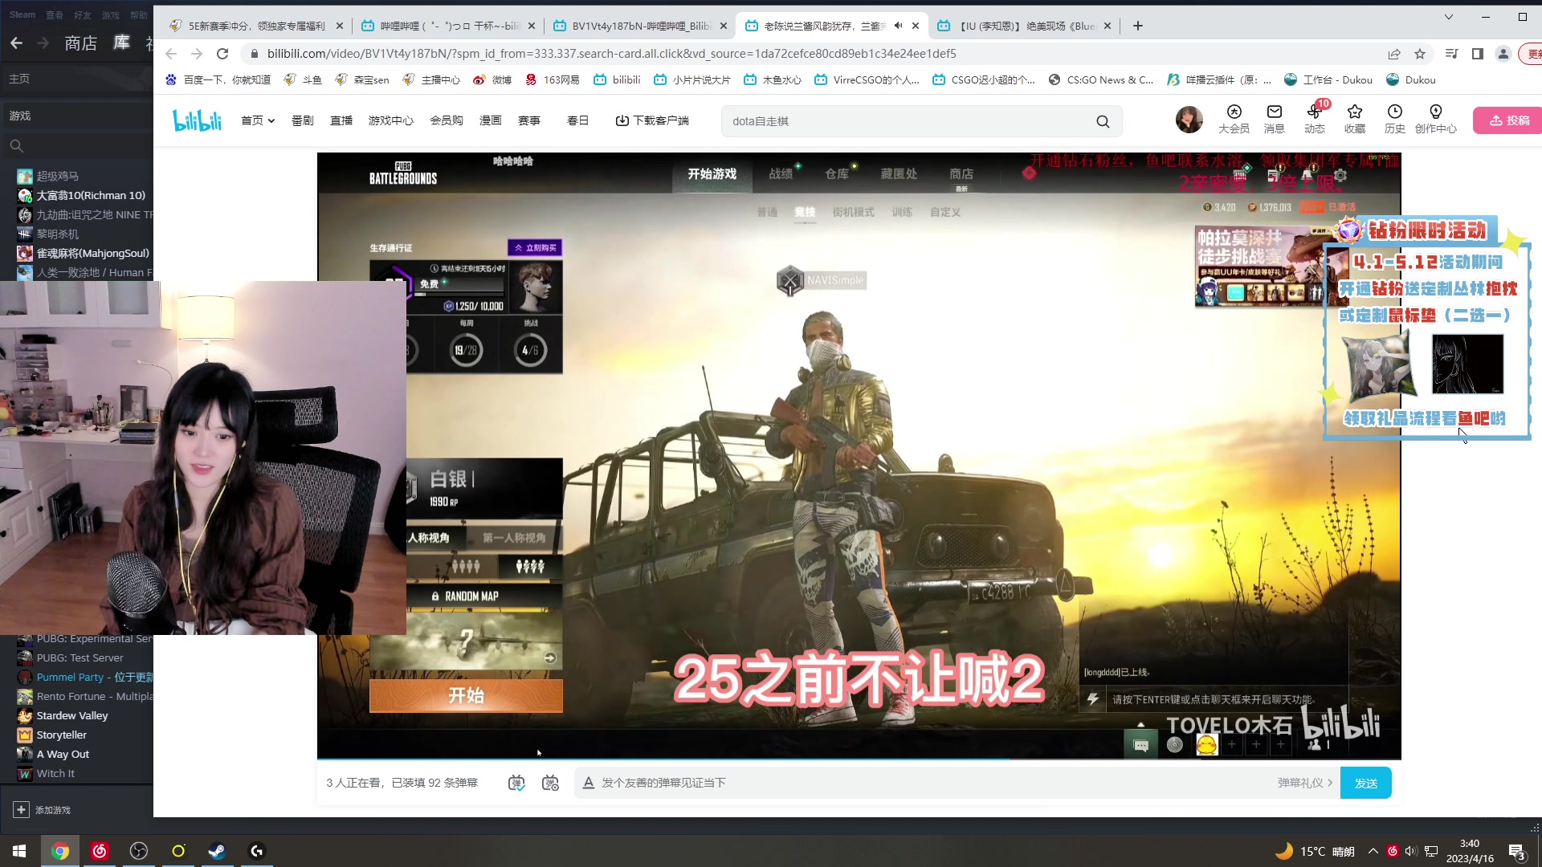Viewport: 1542px width, 867px height.
Task: Select Storyteller in Steam library
Action: click(x=62, y=735)
